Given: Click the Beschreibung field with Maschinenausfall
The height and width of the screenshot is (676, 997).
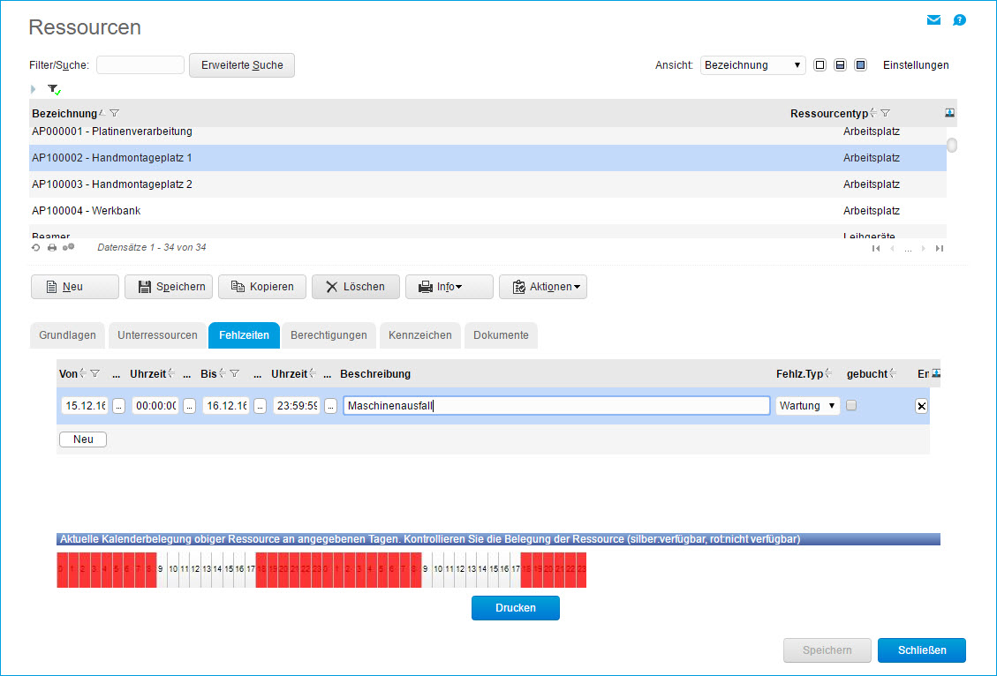Looking at the screenshot, I should point(556,406).
